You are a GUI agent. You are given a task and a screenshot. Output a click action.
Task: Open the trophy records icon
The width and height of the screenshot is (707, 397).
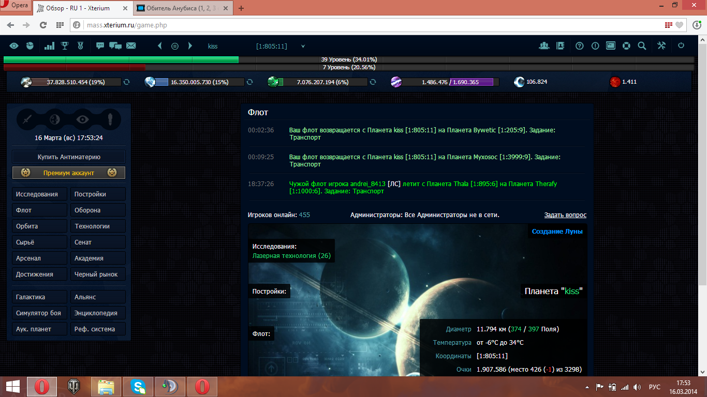pyautogui.click(x=65, y=46)
